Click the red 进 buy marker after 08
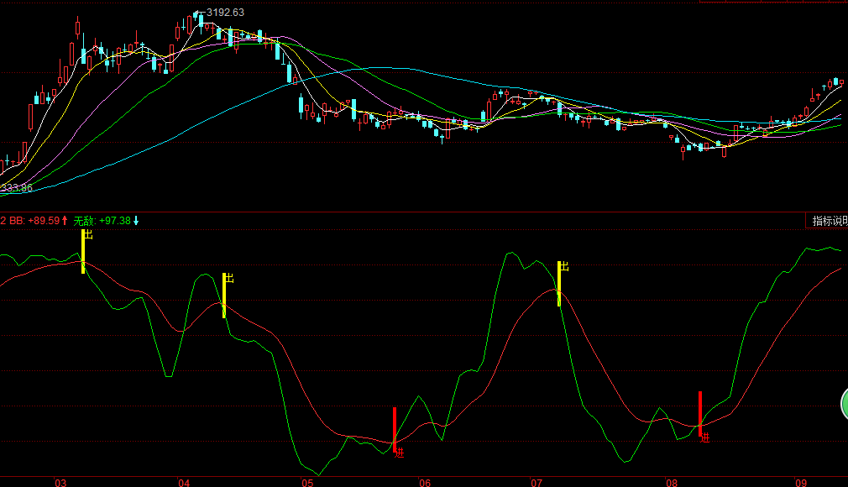This screenshot has height=487, width=848. click(x=700, y=413)
